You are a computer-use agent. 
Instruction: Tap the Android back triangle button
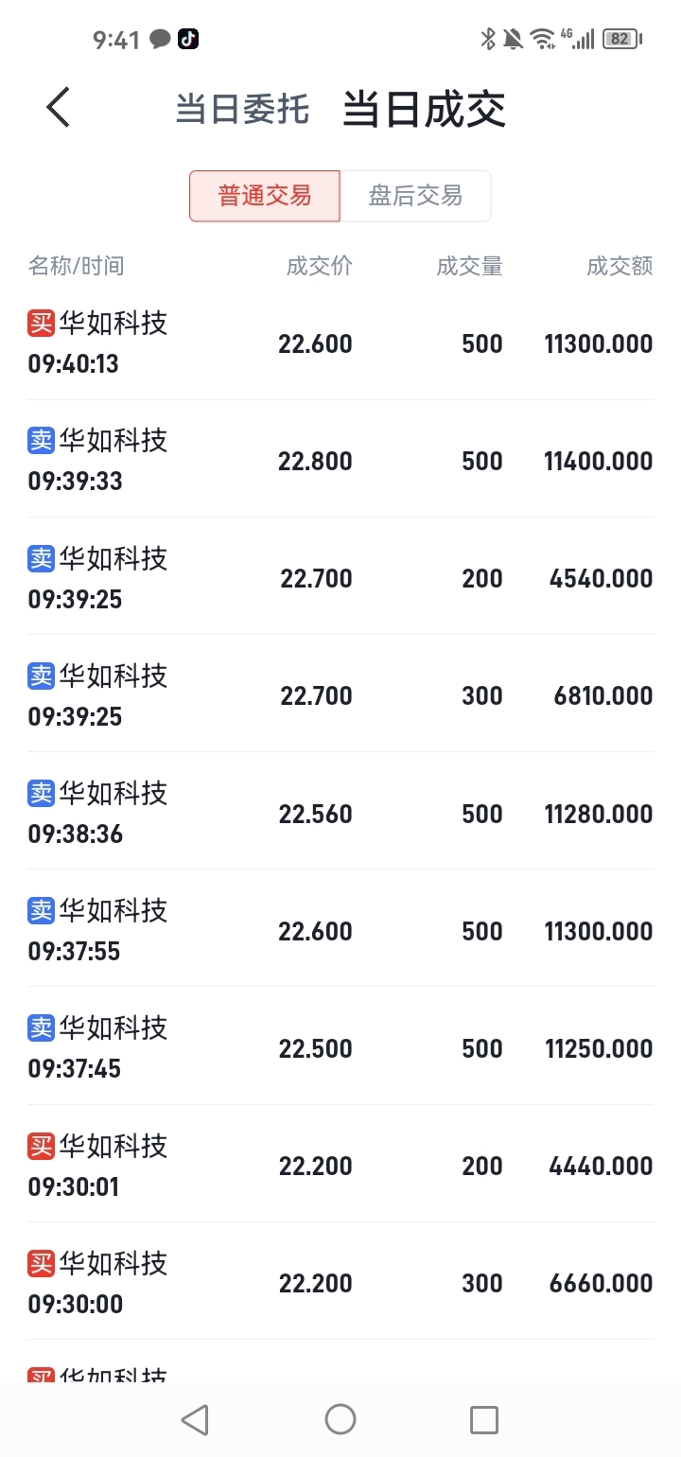click(195, 1419)
